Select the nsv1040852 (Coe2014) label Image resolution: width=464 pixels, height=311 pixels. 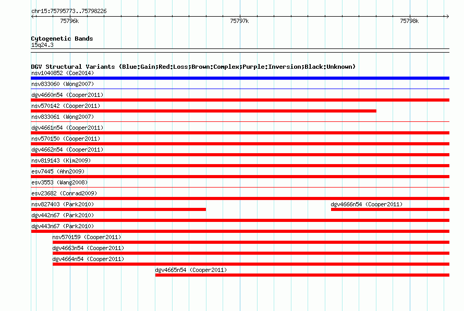point(63,73)
